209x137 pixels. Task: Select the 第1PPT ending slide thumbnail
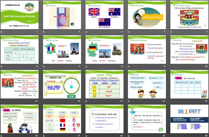[189, 119]
